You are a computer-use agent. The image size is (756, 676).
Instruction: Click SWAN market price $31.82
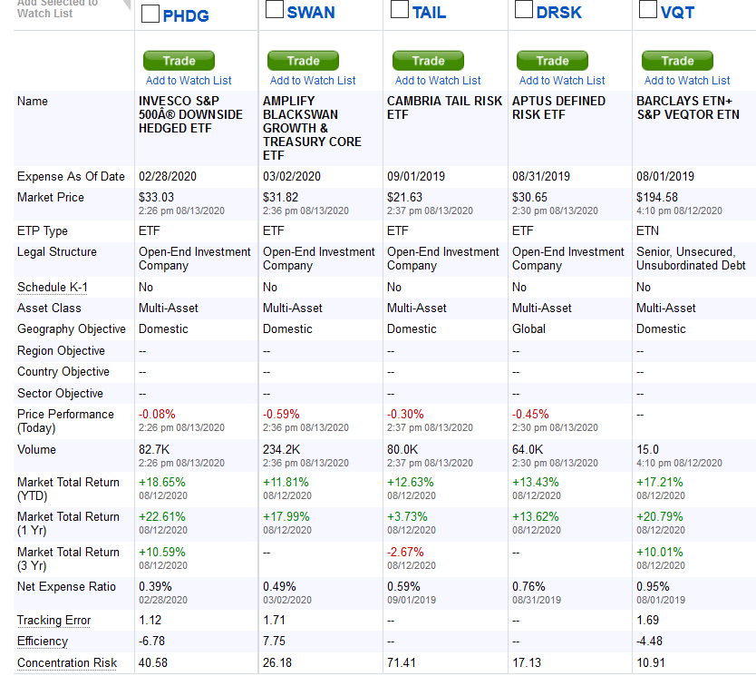(x=280, y=197)
